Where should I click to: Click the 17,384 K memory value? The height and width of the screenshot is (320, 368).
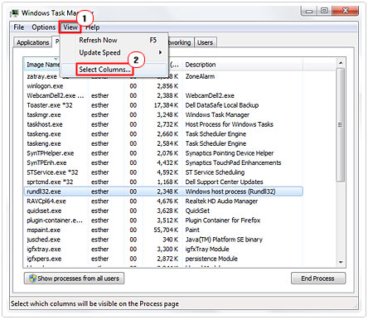(166, 105)
